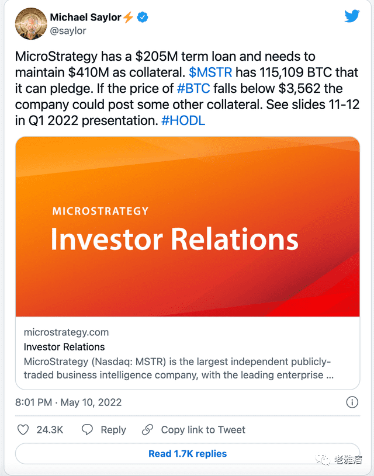Click the 8:01 PM May 10, 2022 timestamp
The width and height of the screenshot is (374, 476).
pyautogui.click(x=68, y=402)
